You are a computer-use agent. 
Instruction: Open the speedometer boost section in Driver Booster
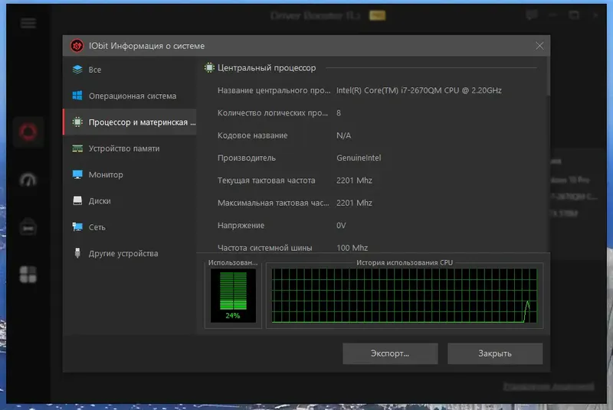tap(28, 180)
